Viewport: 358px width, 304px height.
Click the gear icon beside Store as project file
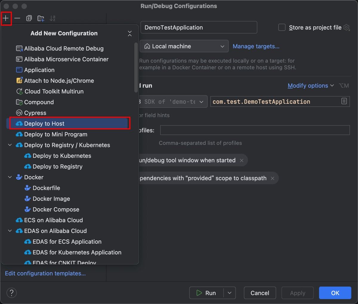coord(346,27)
